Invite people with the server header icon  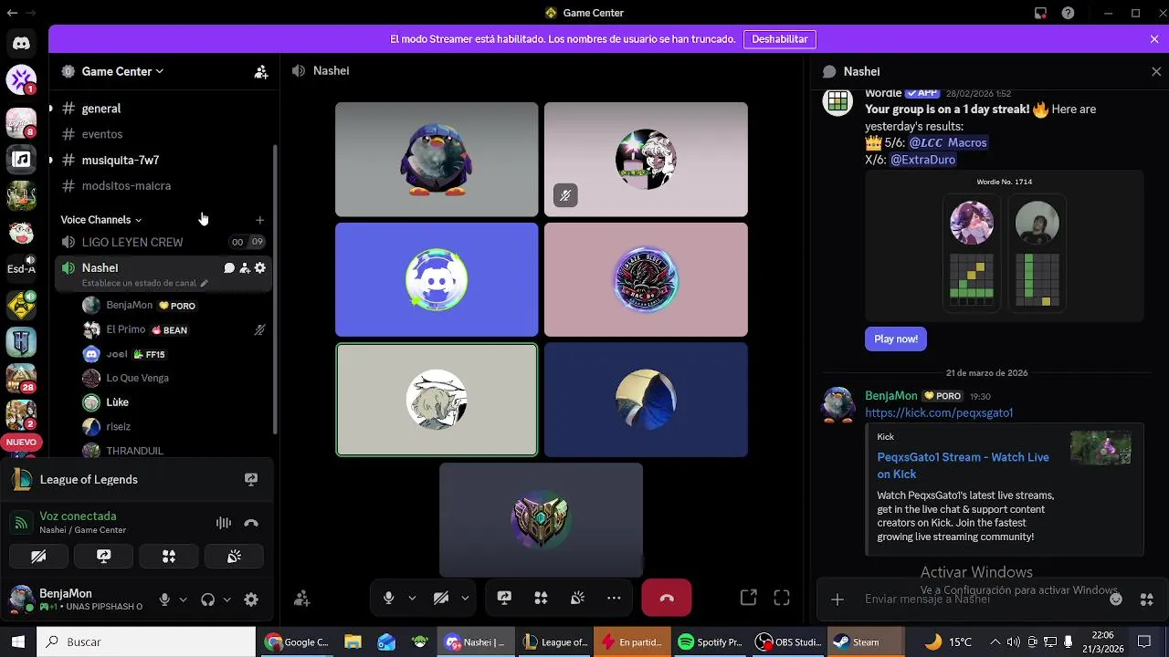coord(261,71)
